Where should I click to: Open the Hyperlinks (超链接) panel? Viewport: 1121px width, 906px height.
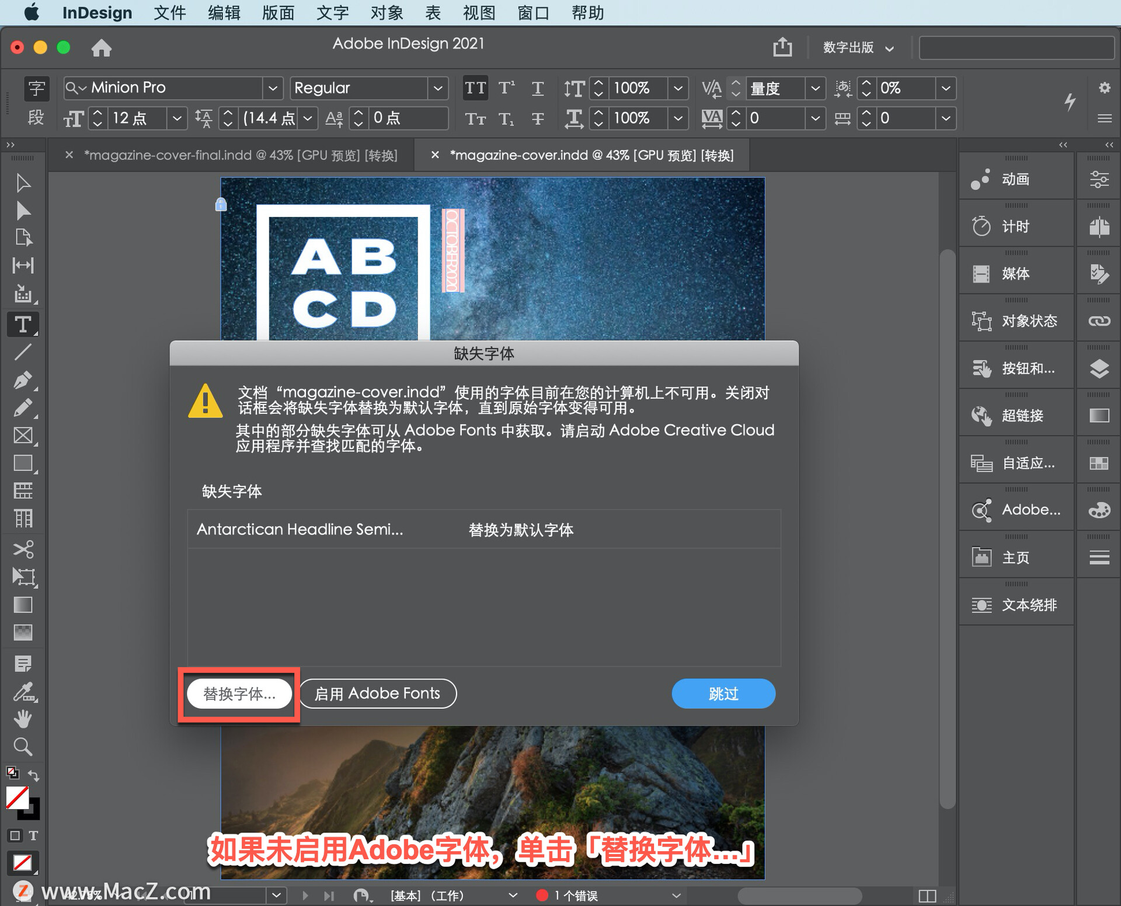(x=1016, y=416)
